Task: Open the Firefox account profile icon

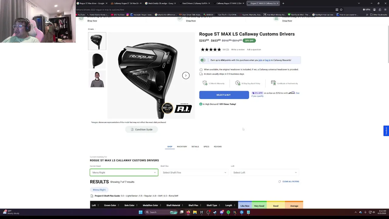Action: point(374,9)
